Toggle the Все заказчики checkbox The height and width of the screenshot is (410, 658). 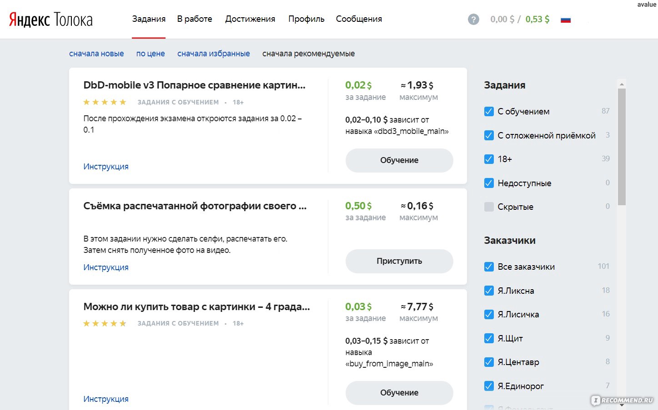click(x=489, y=267)
